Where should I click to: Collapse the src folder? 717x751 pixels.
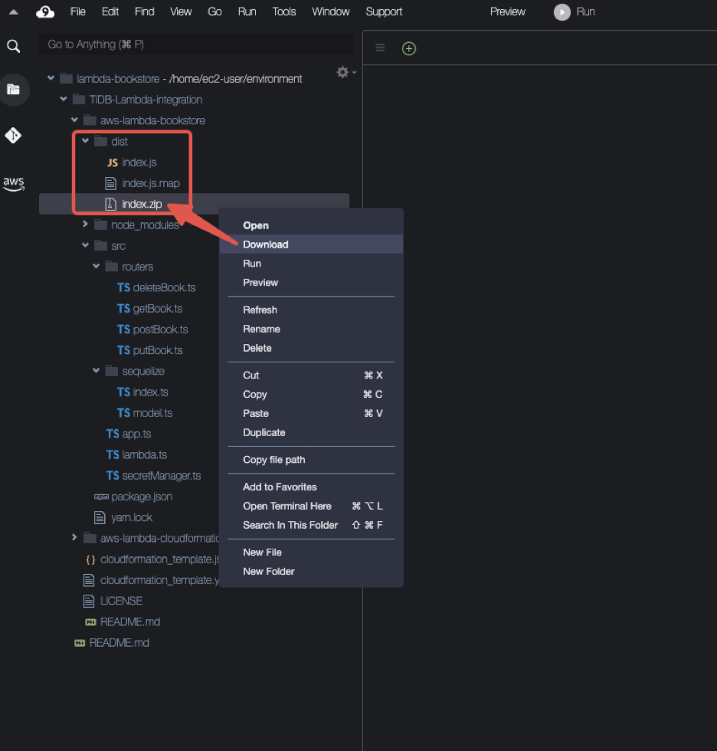(x=85, y=244)
